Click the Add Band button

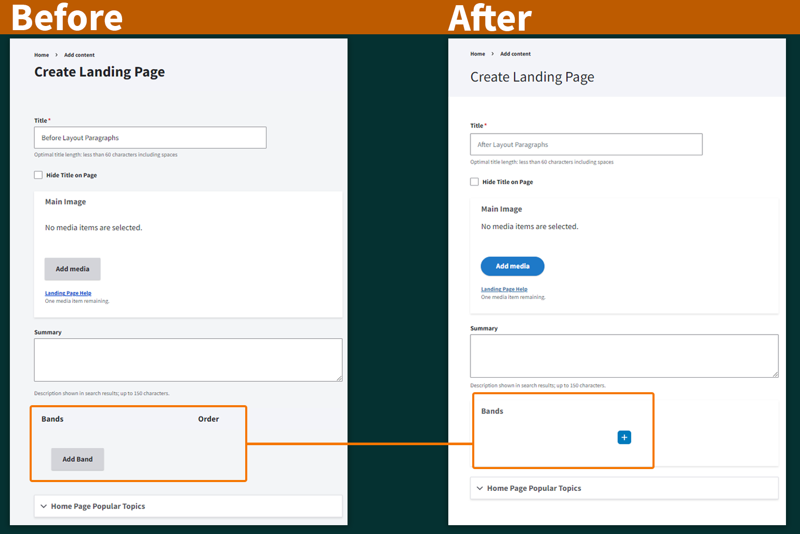point(77,459)
